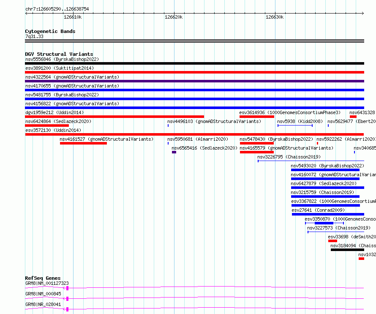The image size is (376, 314).
Task: Click the red bar under nsv6424864 (Sedlazeck2020)
Action: [47, 126]
